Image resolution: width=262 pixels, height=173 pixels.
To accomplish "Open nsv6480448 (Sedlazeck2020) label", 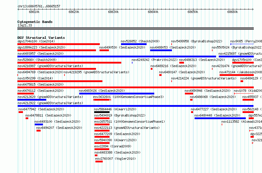I will (x=217, y=115).
